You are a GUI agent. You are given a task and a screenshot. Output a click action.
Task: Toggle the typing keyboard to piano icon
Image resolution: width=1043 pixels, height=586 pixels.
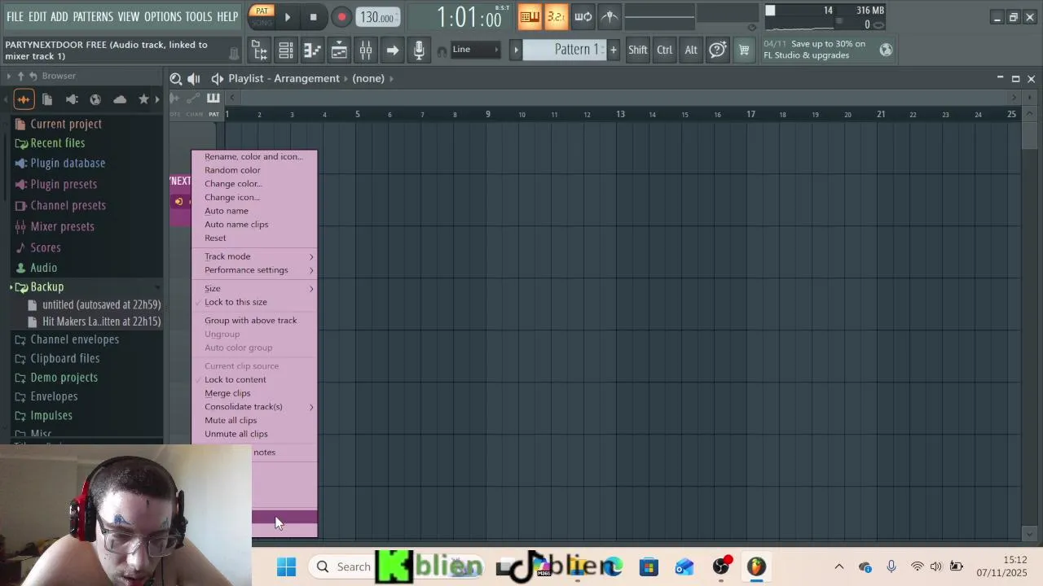(530, 16)
